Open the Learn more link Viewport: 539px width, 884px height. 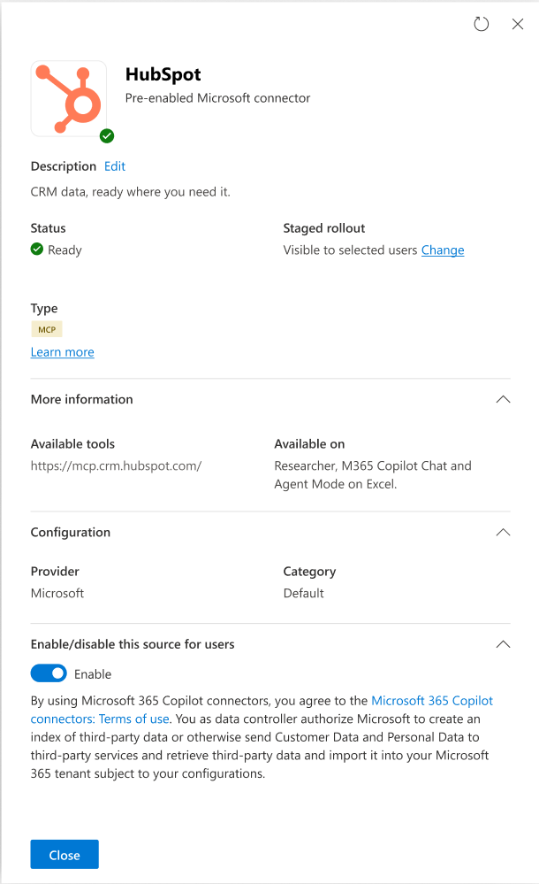pos(62,352)
